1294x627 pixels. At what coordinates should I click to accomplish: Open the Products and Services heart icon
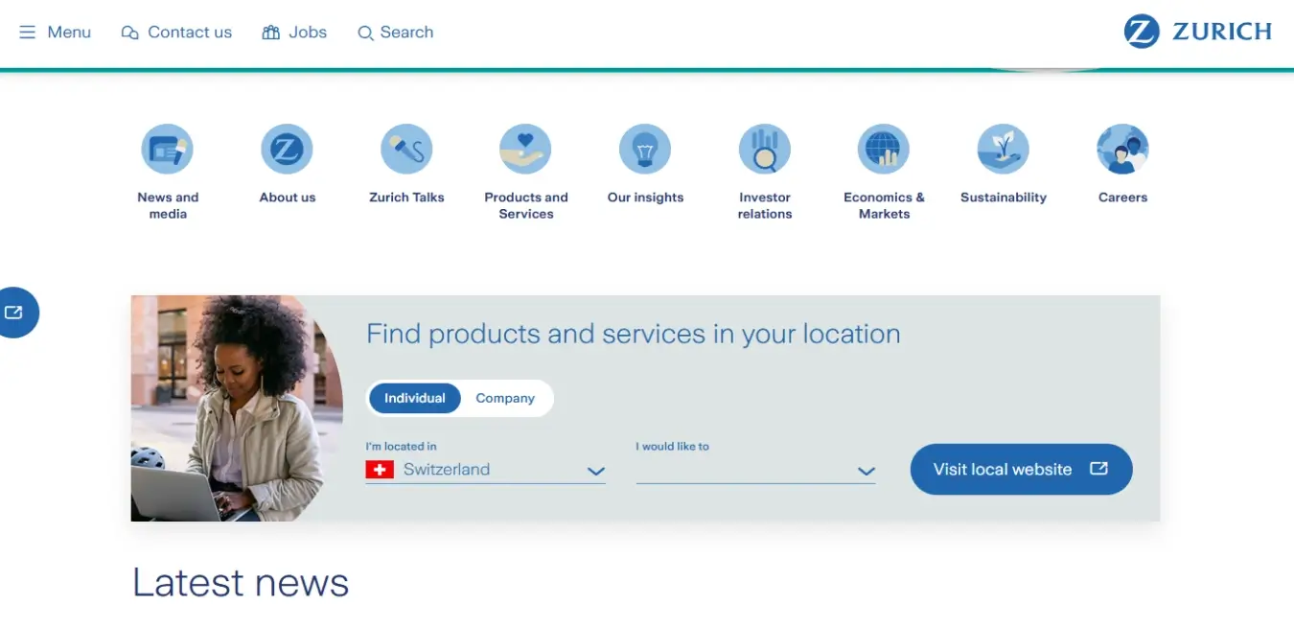coord(525,150)
